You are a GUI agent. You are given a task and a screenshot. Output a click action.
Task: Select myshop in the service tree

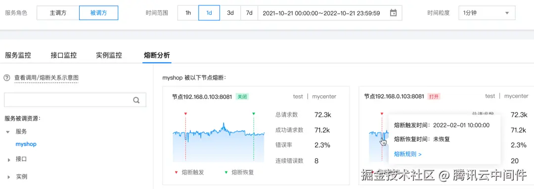(x=26, y=144)
